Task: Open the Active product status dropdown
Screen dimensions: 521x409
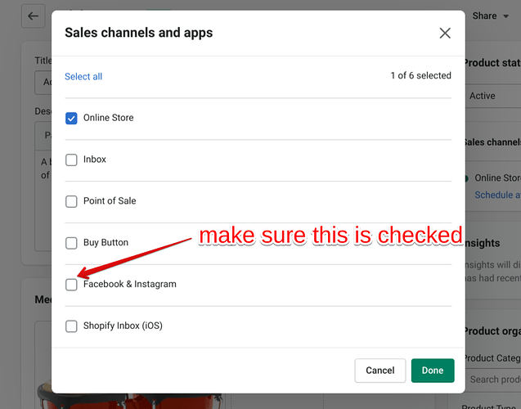Action: click(493, 96)
